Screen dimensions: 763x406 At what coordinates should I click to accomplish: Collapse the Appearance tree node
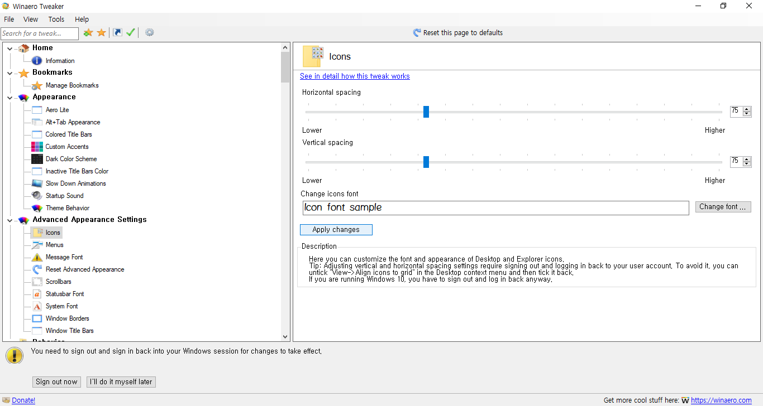pyautogui.click(x=9, y=98)
